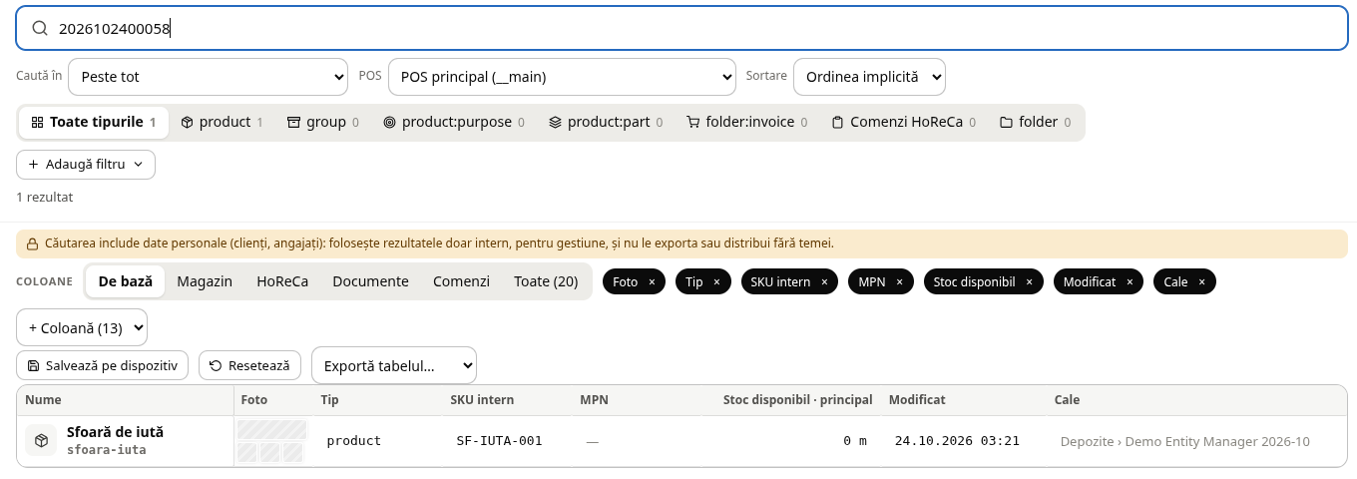Screen dimensions: 1357x479
Task: Filter by the folder type tab
Action: point(1035,122)
